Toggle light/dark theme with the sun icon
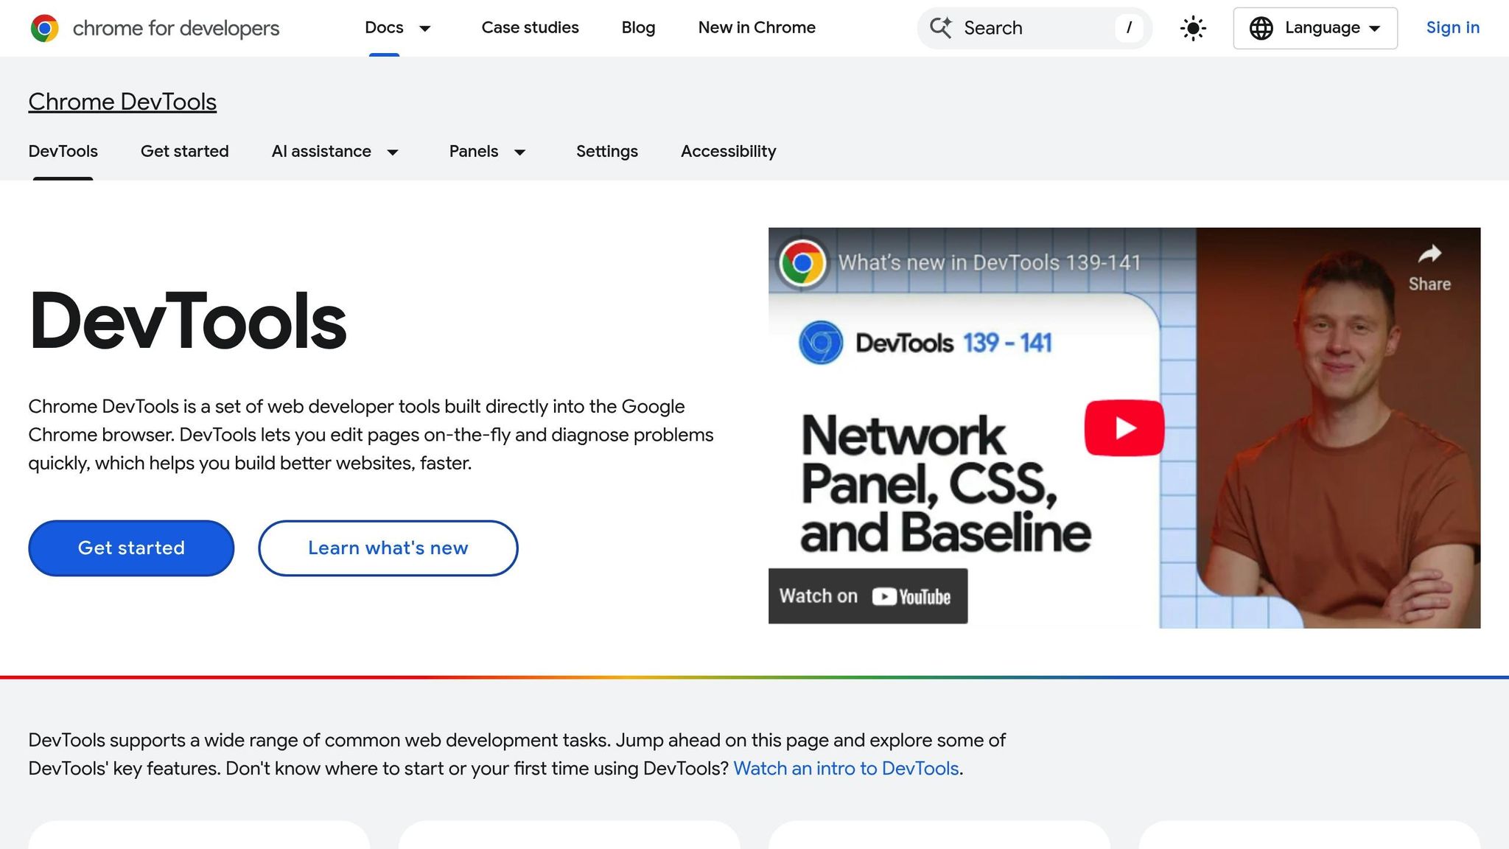 click(1192, 28)
